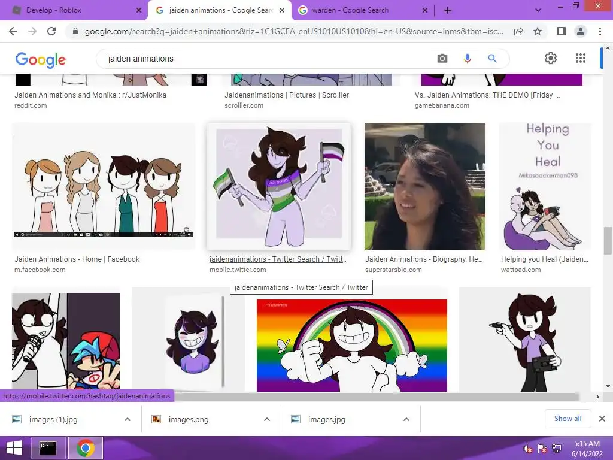Viewport: 613px width, 460px height.
Task: Switch to warden - Google Search tab
Action: [362, 10]
